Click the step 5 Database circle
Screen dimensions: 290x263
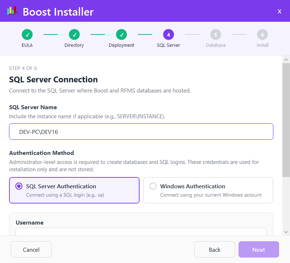(216, 34)
